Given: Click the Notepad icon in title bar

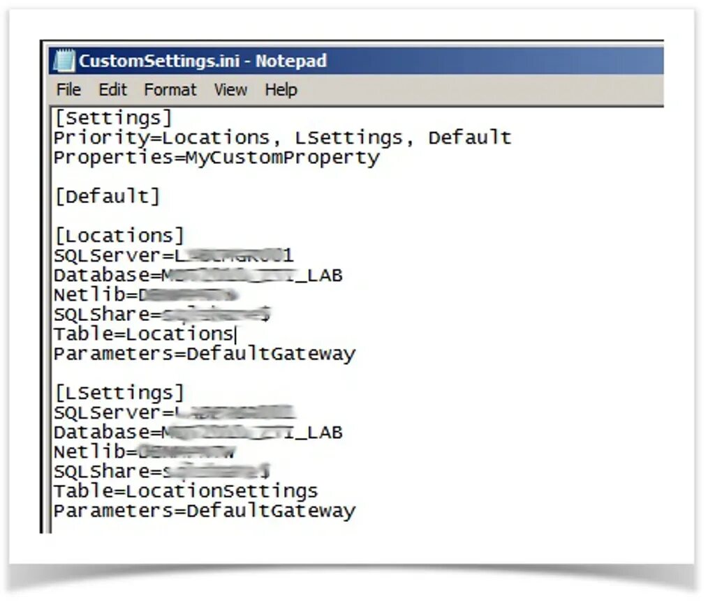Looking at the screenshot, I should tap(64, 61).
